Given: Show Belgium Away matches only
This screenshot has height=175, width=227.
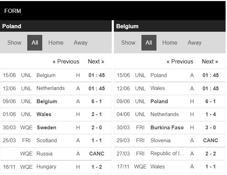Looking at the screenshot, I should tap(195, 43).
